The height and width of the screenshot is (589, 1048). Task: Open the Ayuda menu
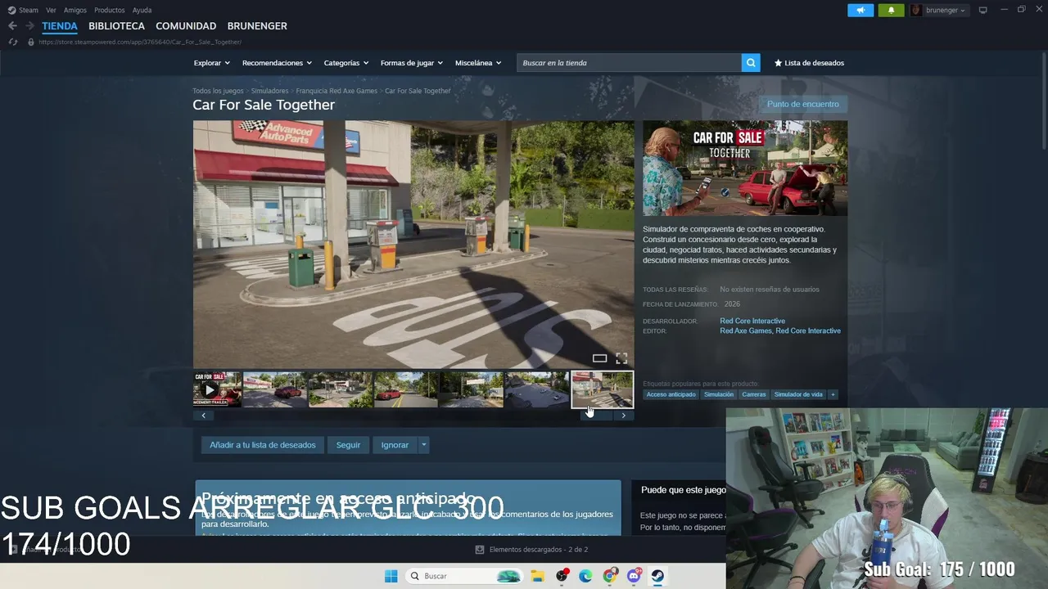[142, 10]
